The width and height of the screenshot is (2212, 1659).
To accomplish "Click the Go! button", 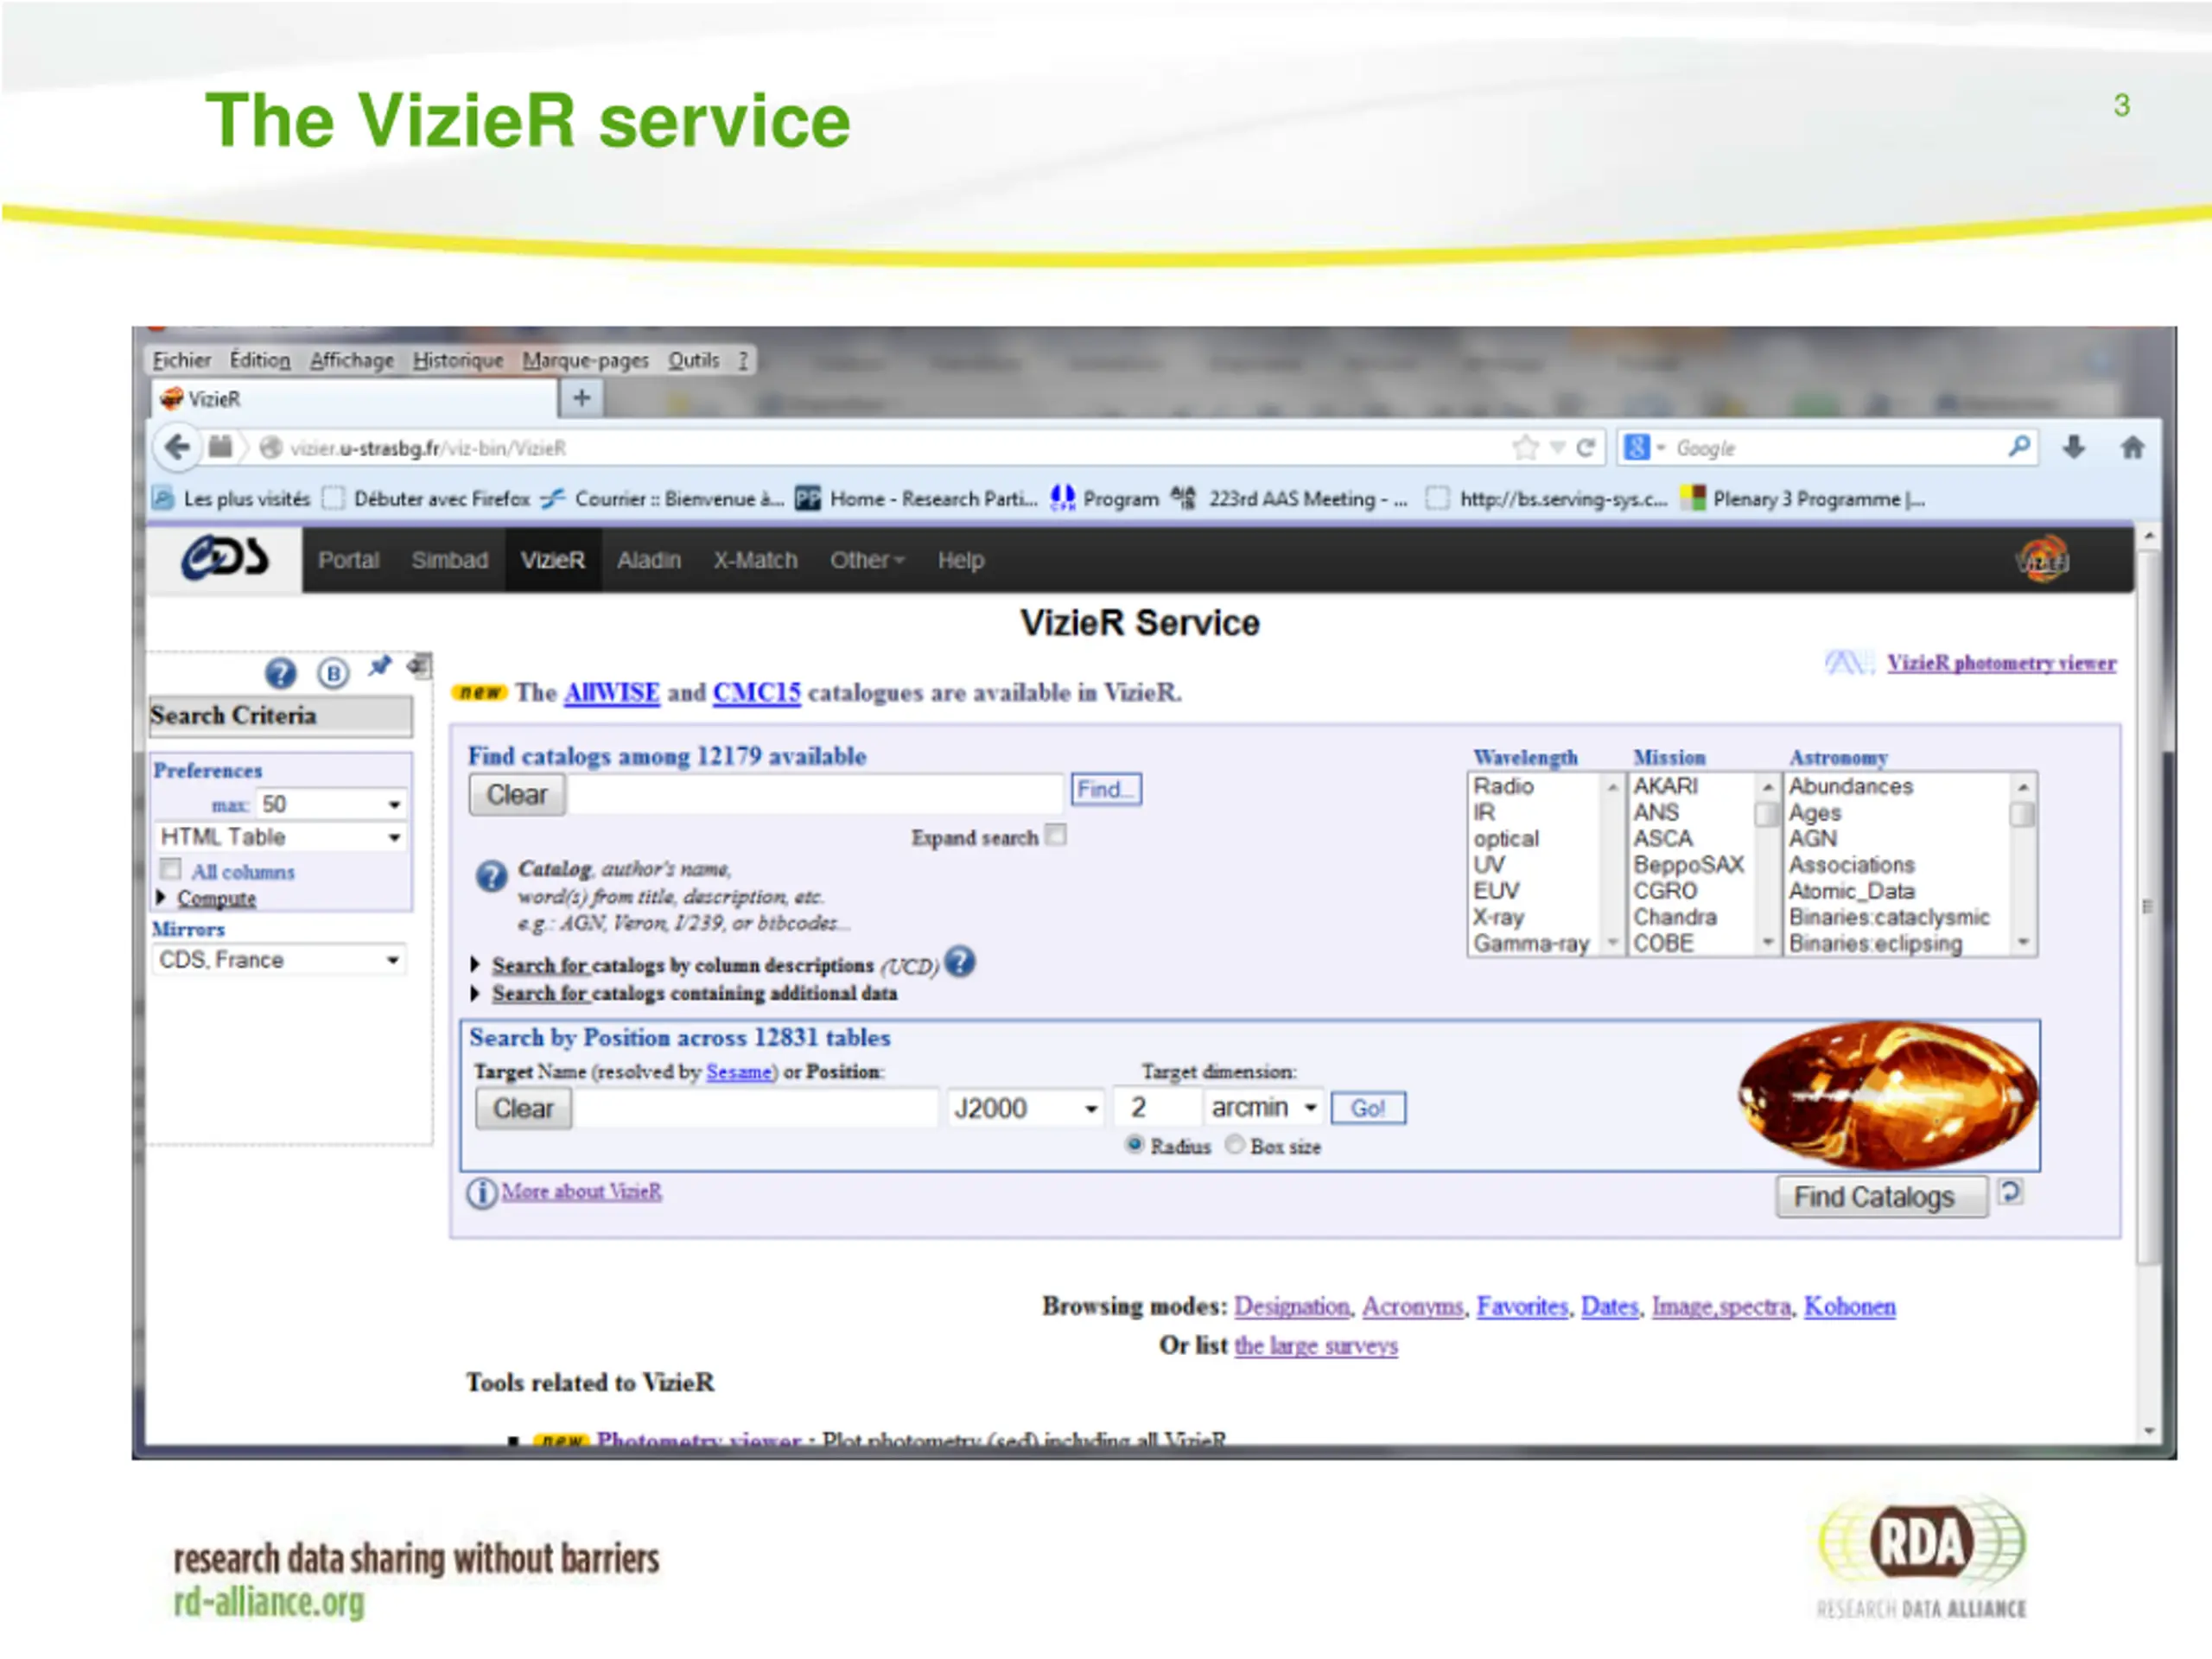I will [x=1368, y=1108].
